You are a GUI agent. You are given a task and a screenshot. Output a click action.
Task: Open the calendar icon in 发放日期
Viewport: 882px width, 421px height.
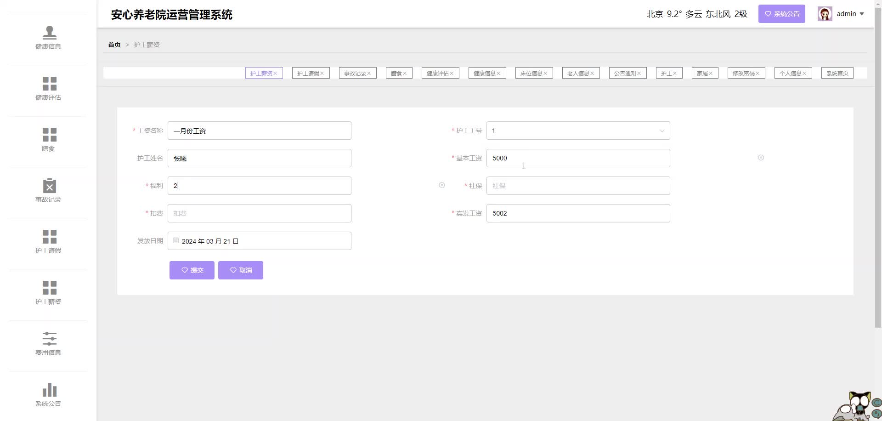pos(175,240)
